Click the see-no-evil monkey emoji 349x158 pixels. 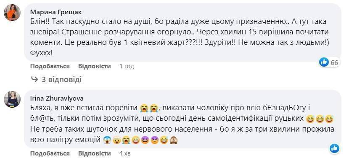(x=174, y=140)
